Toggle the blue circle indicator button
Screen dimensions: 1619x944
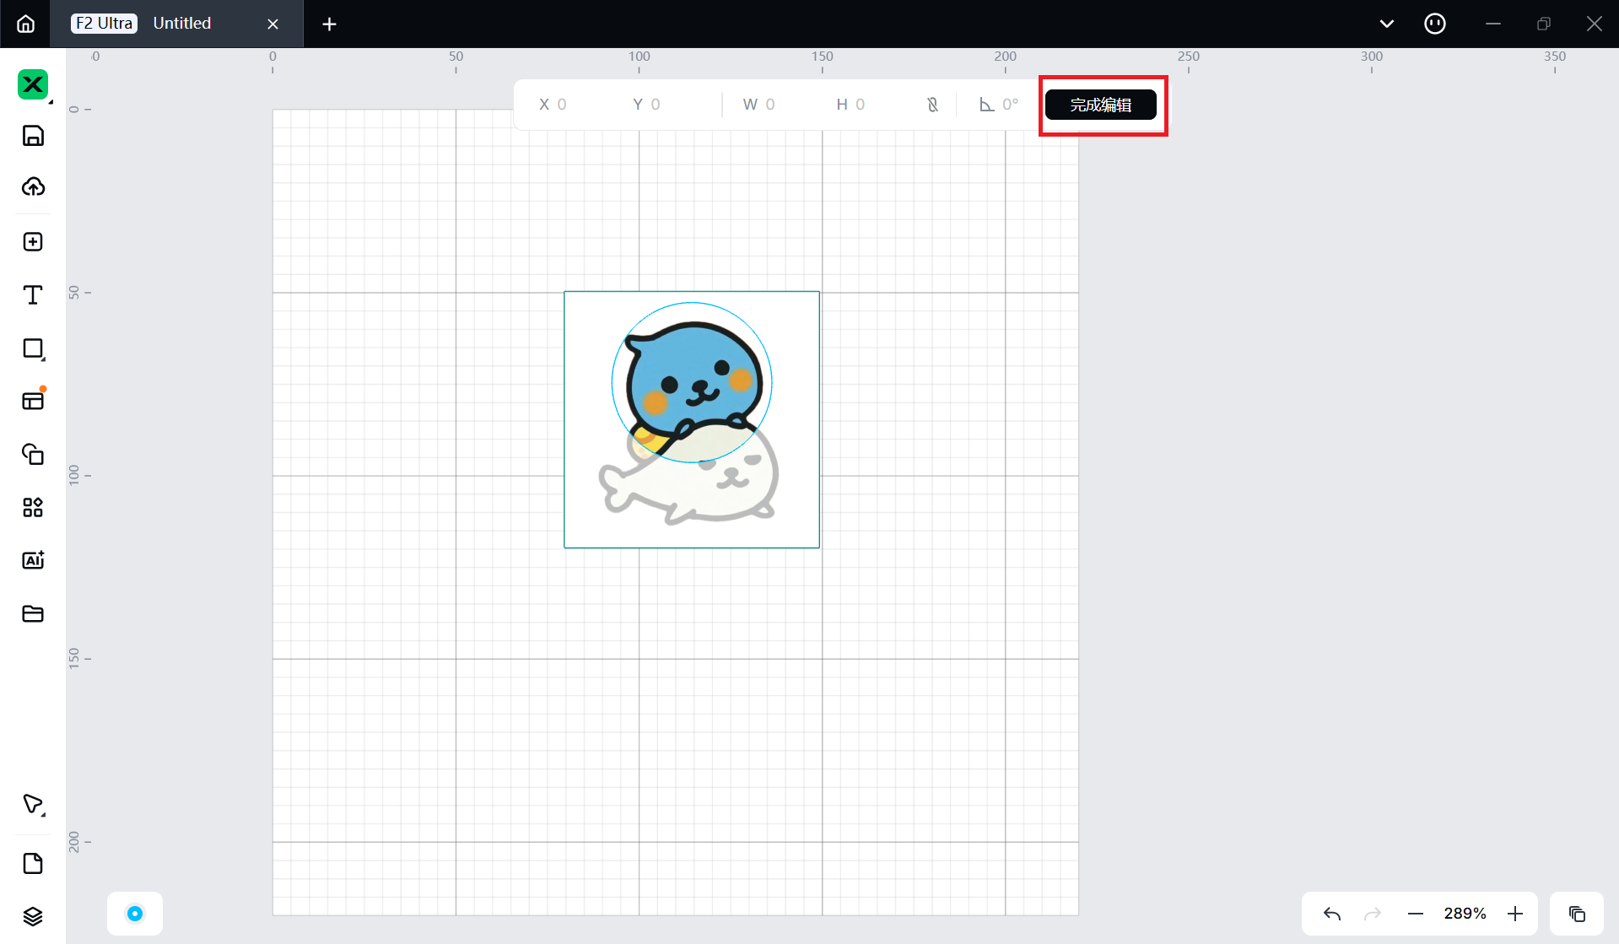point(135,914)
